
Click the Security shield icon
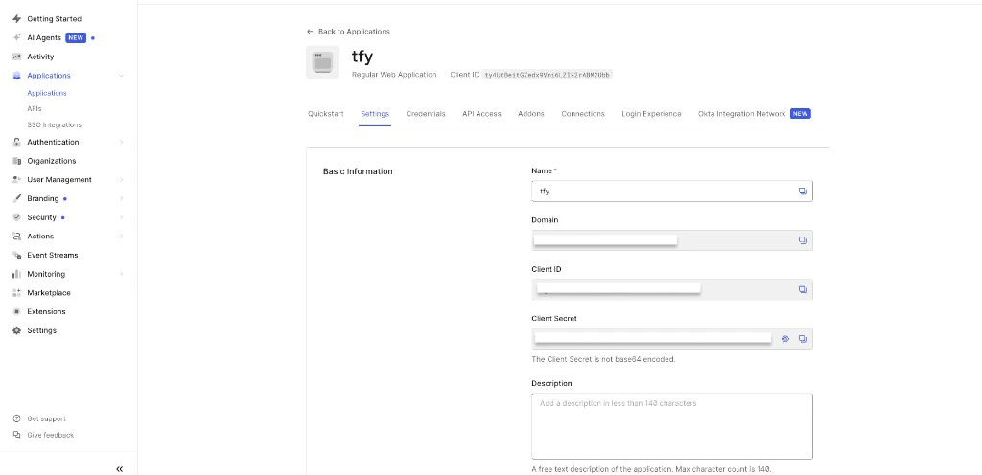(17, 217)
